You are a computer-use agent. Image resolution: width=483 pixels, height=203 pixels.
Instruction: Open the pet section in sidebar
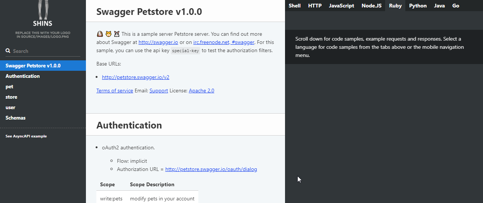coord(43,86)
